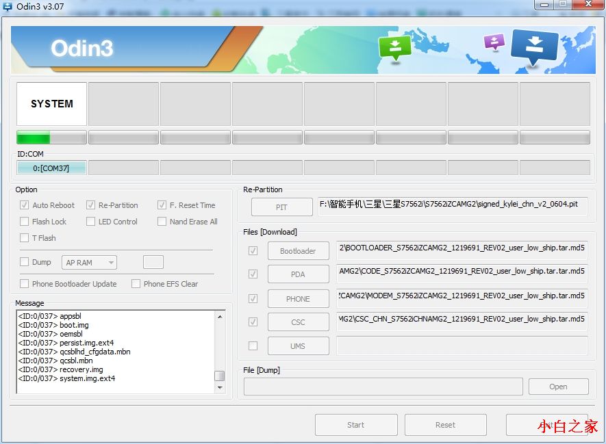Check the Nand Erase All option

[x=162, y=222]
